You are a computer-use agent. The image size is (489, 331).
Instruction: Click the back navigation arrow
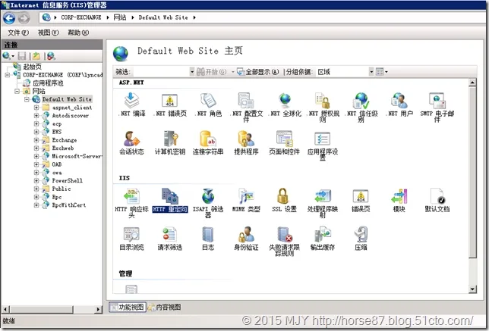click(x=9, y=18)
